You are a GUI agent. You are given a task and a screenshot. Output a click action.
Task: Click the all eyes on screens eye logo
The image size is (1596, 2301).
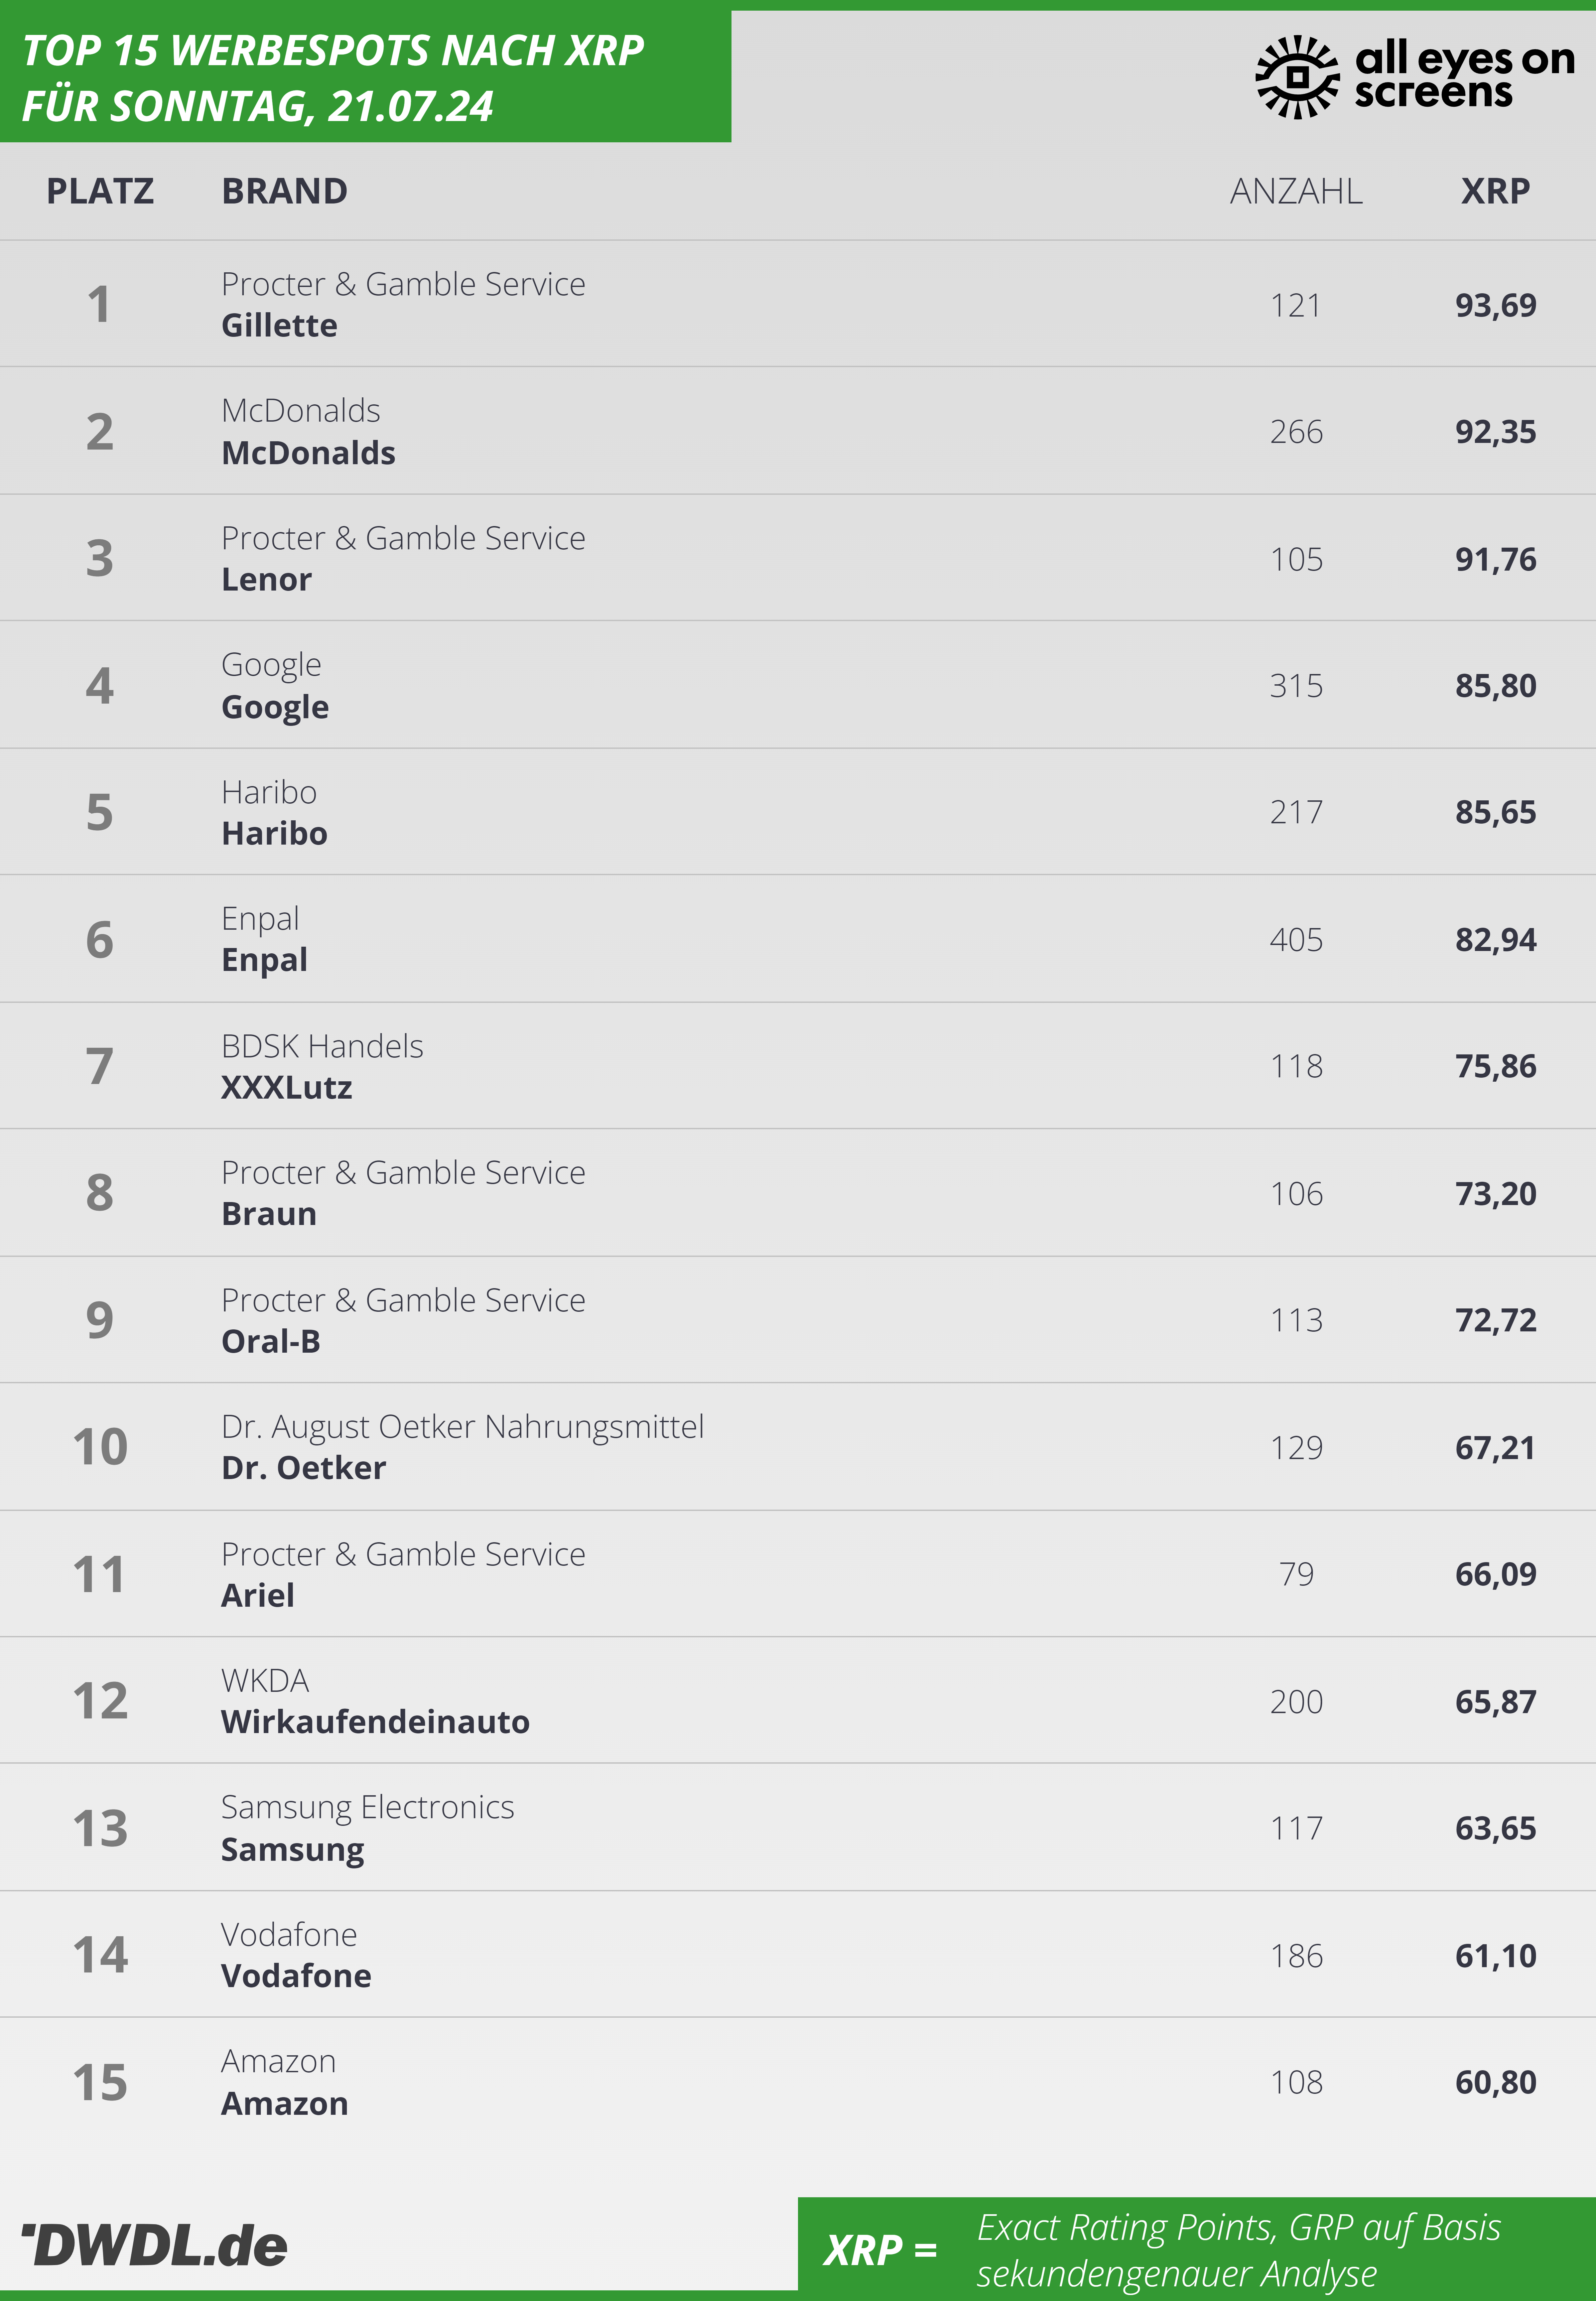(1297, 77)
